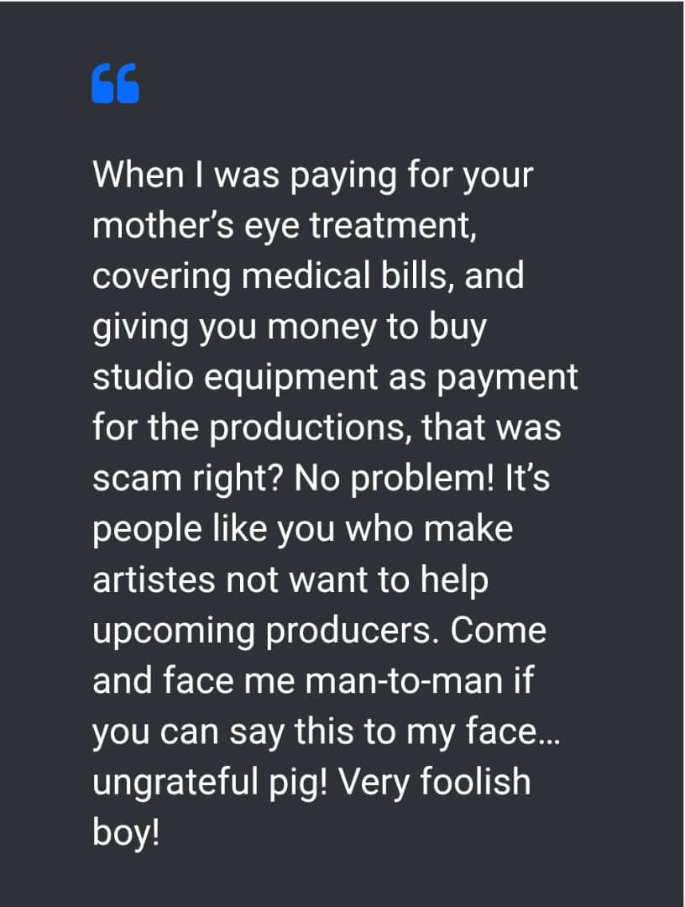Click the words "studio equipment"

click(235, 378)
